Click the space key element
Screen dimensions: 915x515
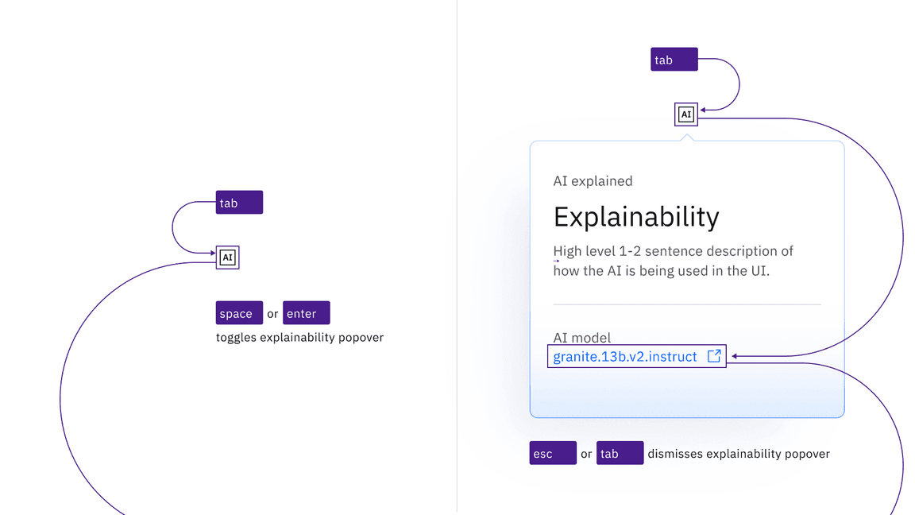[x=238, y=312]
